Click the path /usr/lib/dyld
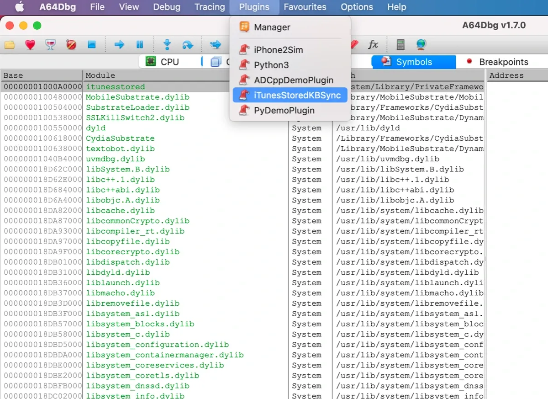The image size is (548, 399). pos(368,128)
